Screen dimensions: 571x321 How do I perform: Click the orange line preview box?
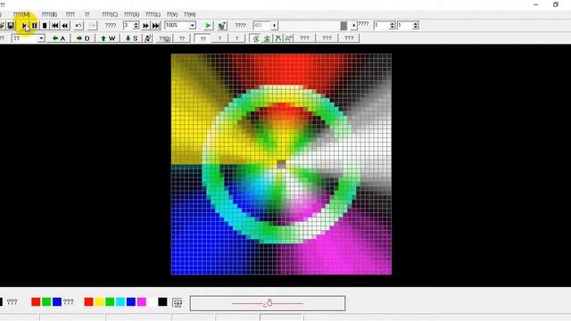point(268,303)
